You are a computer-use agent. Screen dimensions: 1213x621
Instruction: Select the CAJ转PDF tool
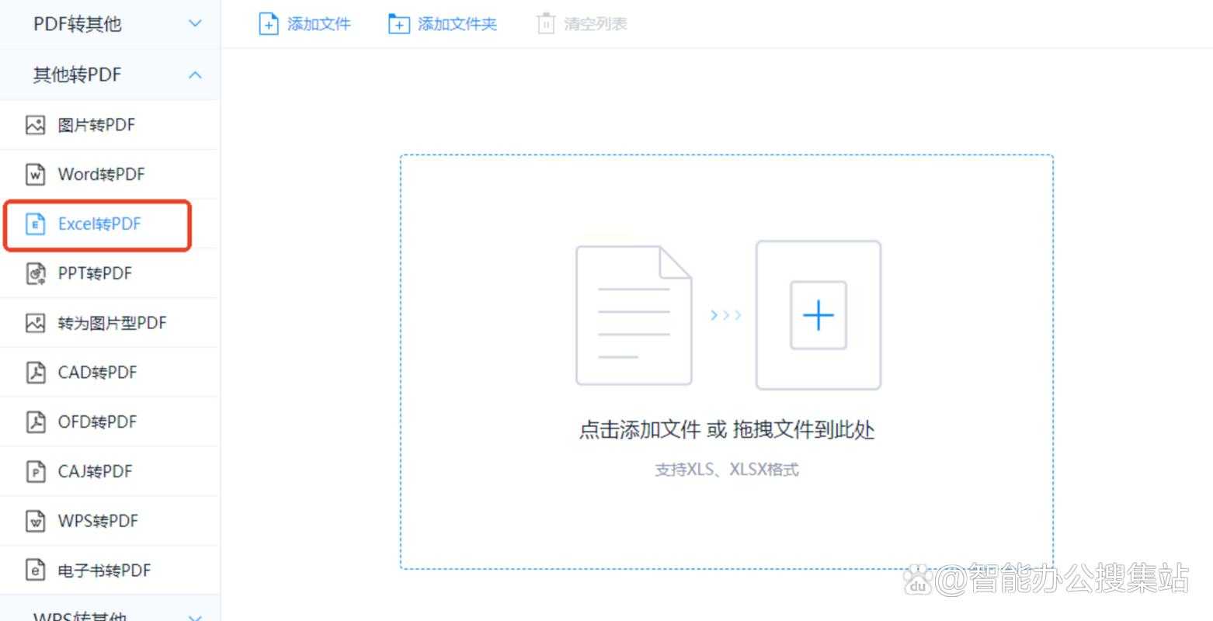(x=94, y=471)
